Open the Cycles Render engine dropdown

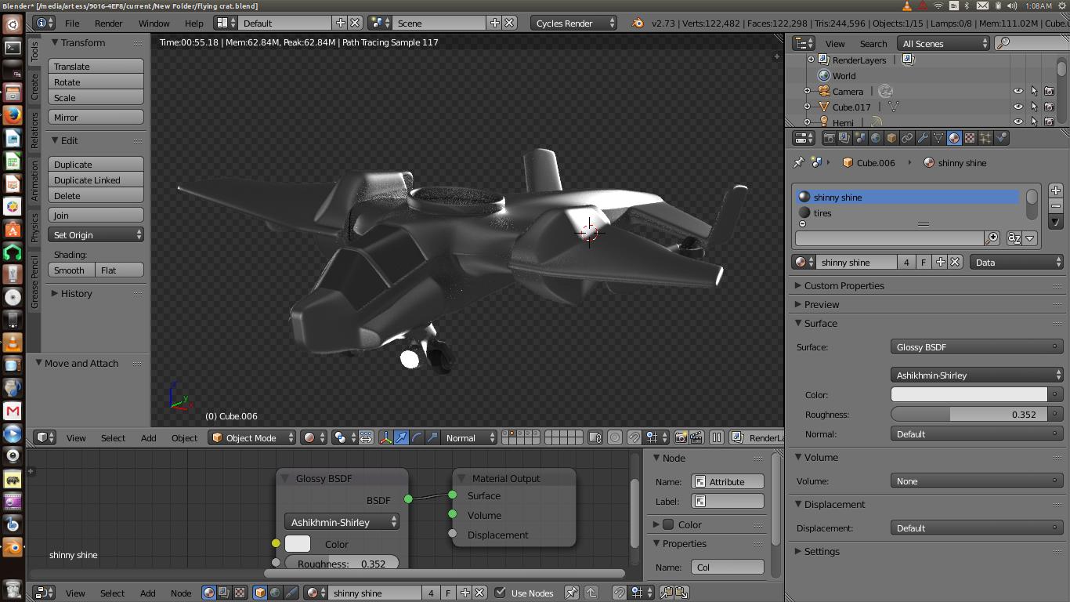573,23
